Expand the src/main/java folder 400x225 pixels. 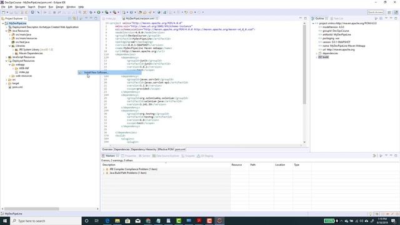point(10,34)
